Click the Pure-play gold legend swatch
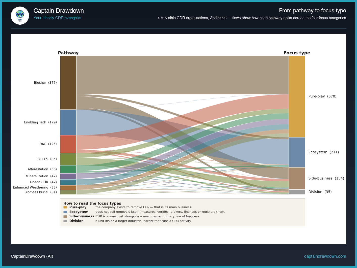The image size is (357, 268). [65, 207]
